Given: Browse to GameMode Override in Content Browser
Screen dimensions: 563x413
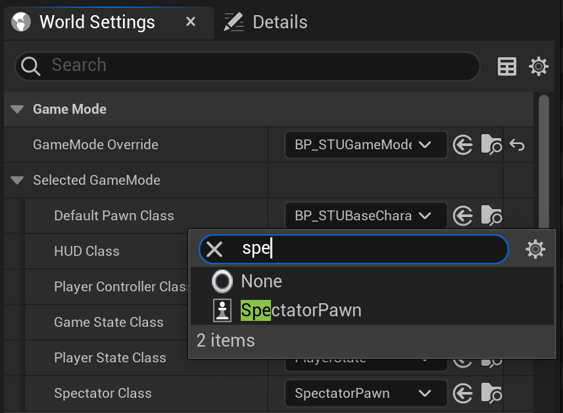Looking at the screenshot, I should pyautogui.click(x=491, y=145).
